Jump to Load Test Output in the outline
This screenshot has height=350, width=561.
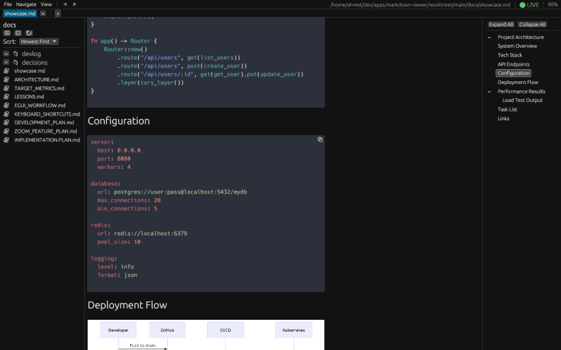click(523, 100)
